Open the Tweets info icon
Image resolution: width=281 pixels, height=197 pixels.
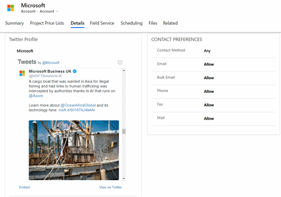pos(120,62)
